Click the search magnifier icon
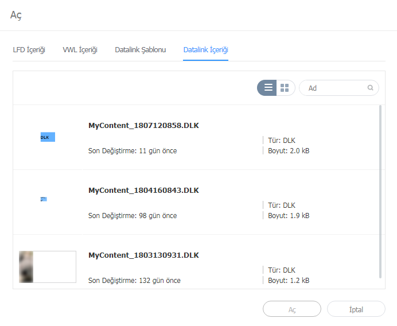397x326 pixels. tap(371, 88)
